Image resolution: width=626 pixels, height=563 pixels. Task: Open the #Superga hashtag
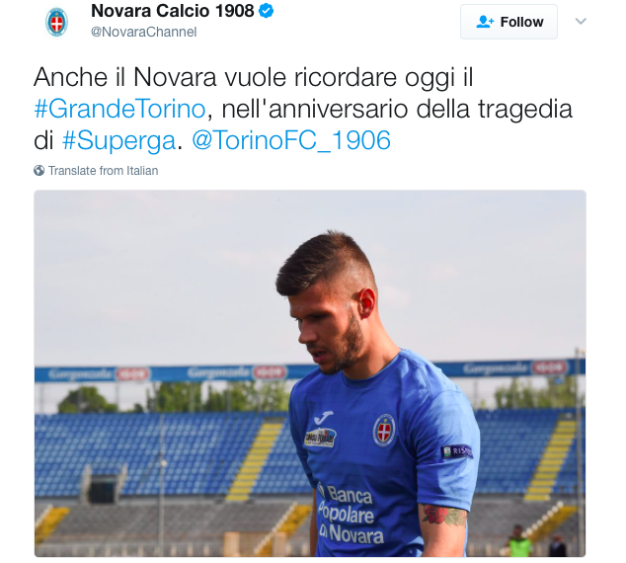pos(118,140)
